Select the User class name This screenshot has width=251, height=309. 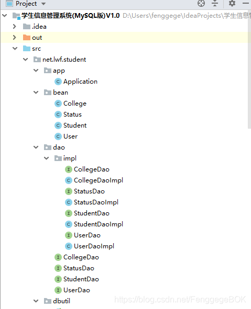click(x=71, y=136)
